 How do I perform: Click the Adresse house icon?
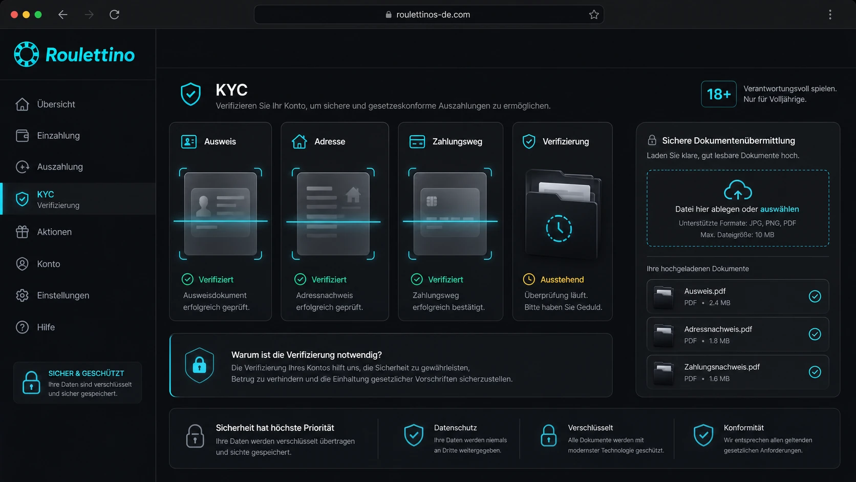299,141
